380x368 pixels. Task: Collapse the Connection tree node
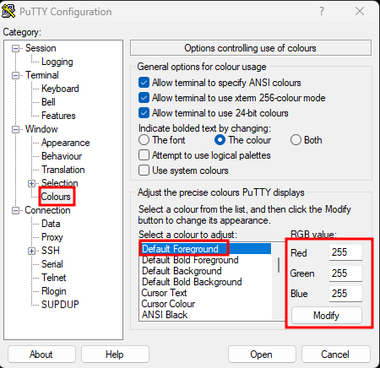[15, 210]
